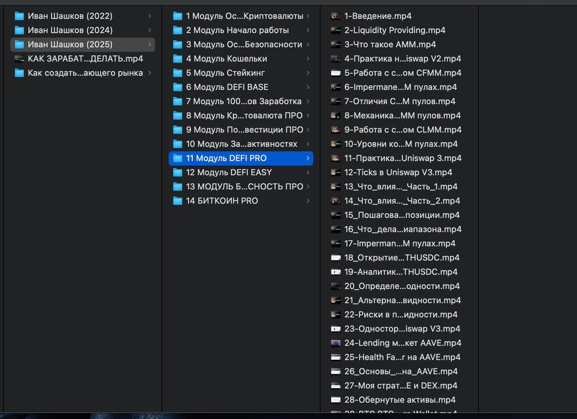This screenshot has width=577, height=419.
Task: Expand chevron beside 5 Модуль Стейкинг
Action: [308, 73]
